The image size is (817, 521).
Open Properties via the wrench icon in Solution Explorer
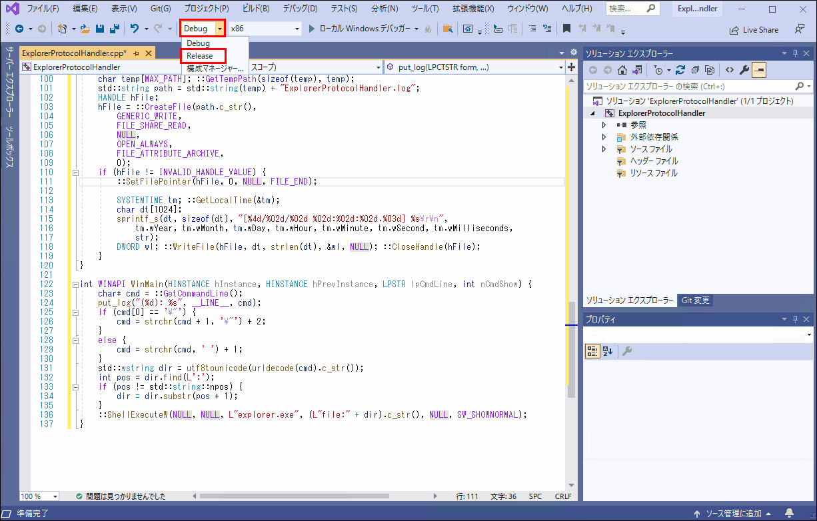[744, 70]
